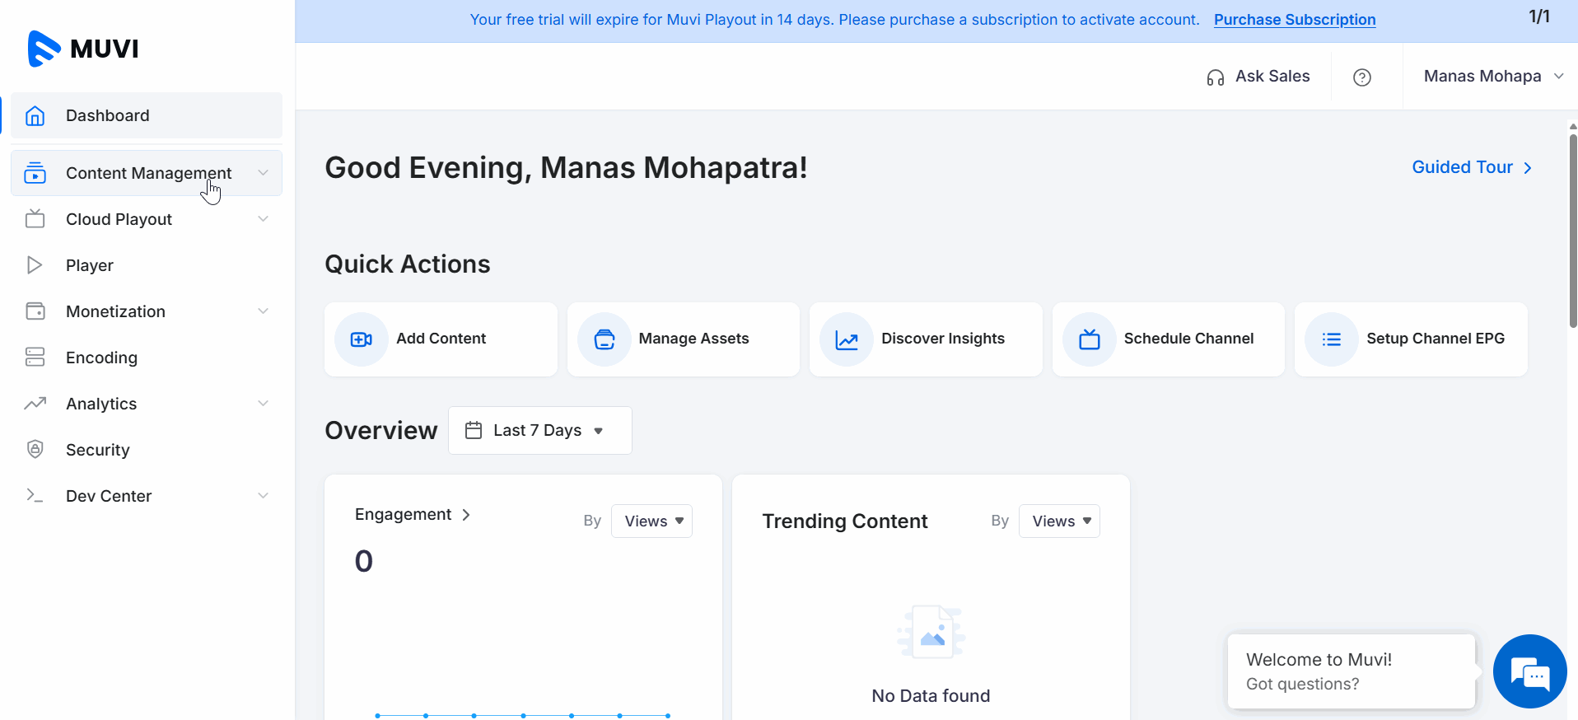
Task: Open the Manas Mohapa user menu
Action: 1492,77
